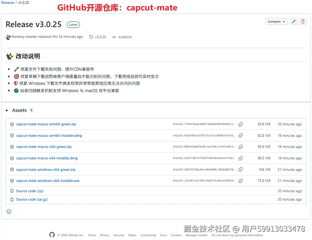Download capcut-mate-windows-x64-installer.exe
Screen dimensions: 312x240
(48, 181)
